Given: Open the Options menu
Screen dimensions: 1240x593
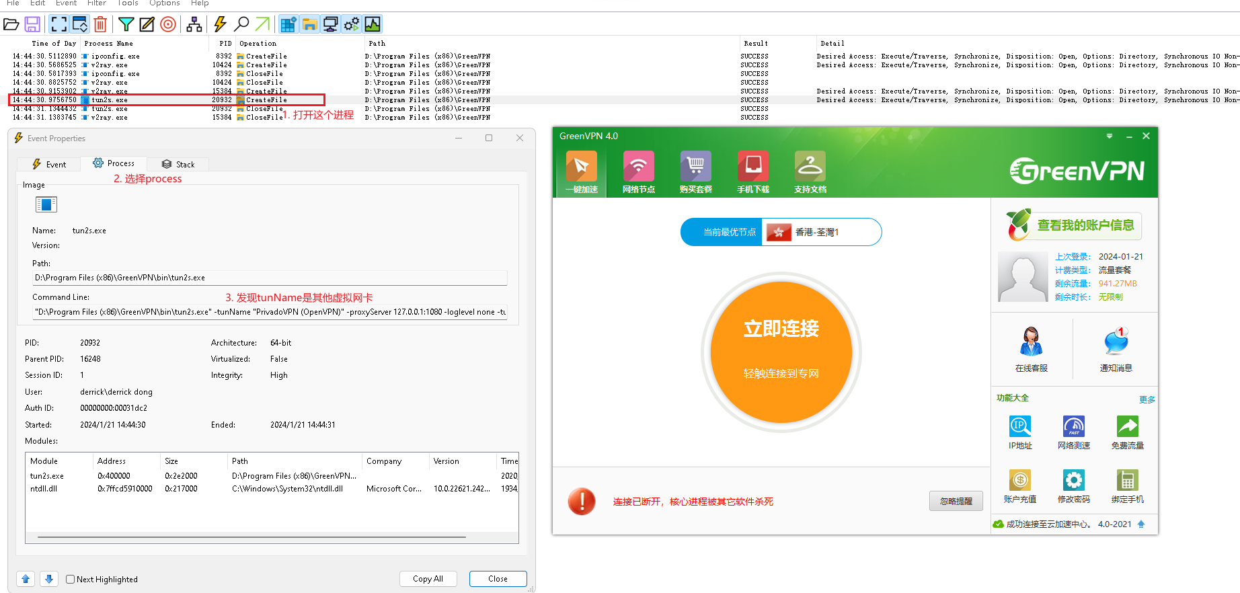Looking at the screenshot, I should [164, 3].
